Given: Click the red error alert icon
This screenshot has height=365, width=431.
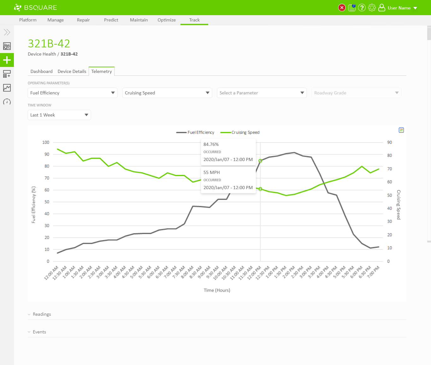Looking at the screenshot, I should (342, 8).
